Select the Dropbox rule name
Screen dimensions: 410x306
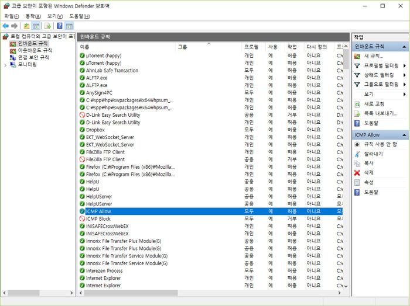tap(95, 130)
